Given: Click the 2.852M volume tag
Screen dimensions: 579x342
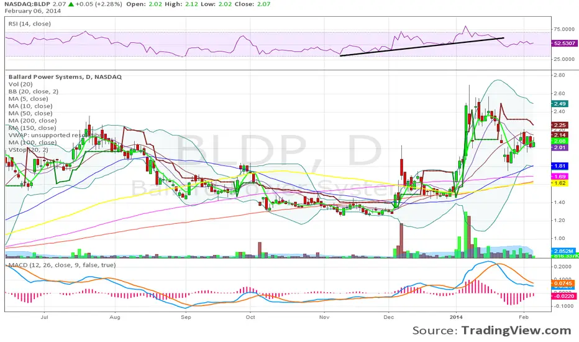Looking at the screenshot, I should tap(564, 251).
